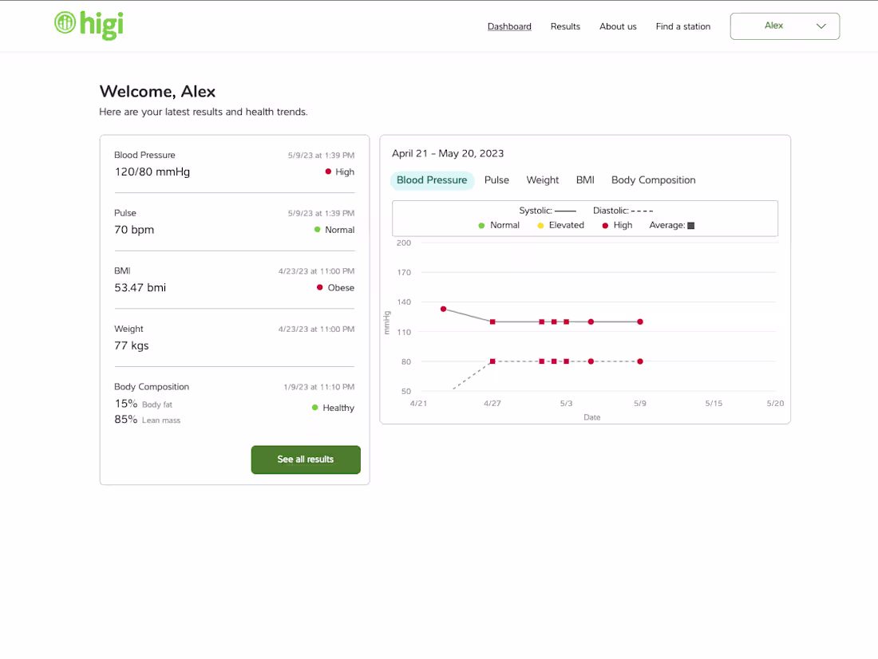The width and height of the screenshot is (878, 659).
Task: Switch to the Weight chart tab
Action: point(542,180)
